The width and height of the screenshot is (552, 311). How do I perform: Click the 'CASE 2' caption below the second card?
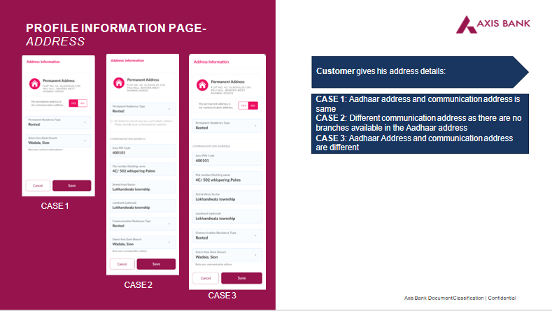point(138,284)
